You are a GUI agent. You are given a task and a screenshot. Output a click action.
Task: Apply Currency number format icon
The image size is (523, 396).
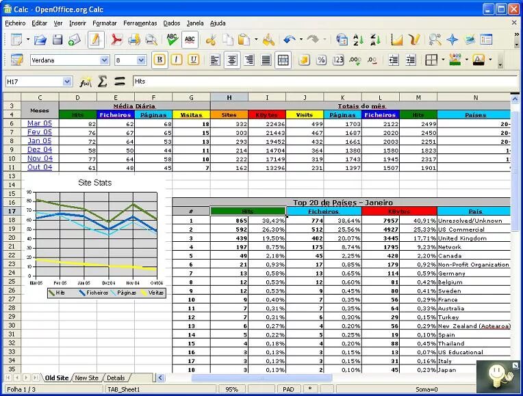click(304, 60)
